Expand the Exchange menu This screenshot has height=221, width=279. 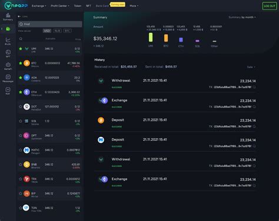click(39, 6)
